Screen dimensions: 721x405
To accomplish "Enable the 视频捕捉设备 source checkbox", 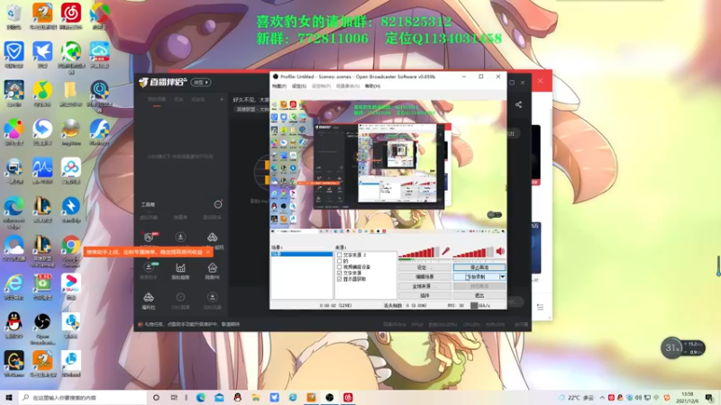I will (340, 266).
